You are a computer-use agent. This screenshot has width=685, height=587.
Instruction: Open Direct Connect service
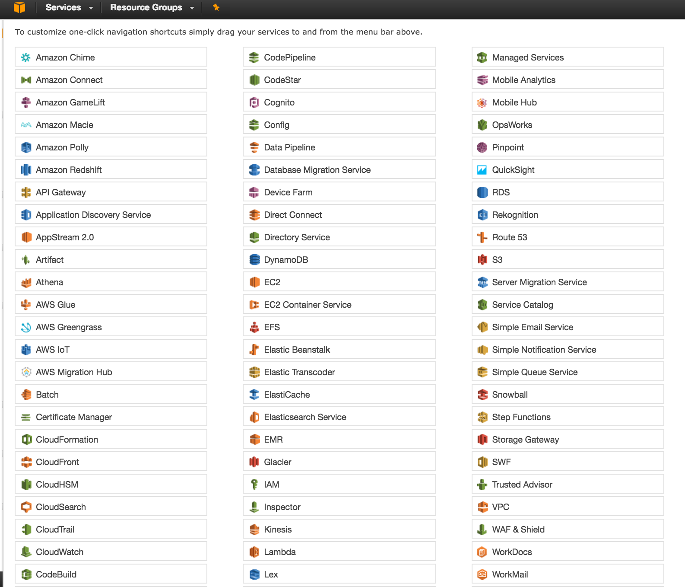coord(339,214)
